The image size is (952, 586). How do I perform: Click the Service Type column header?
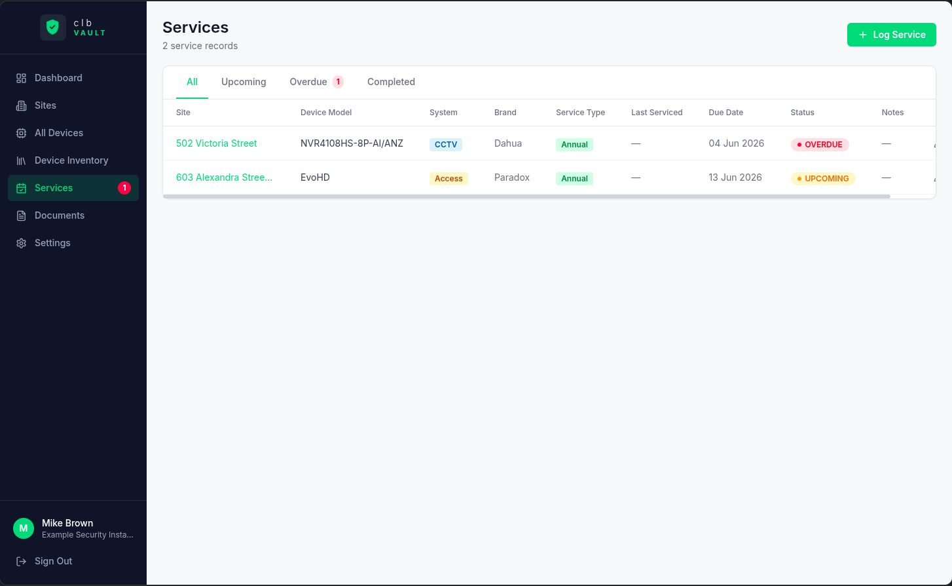point(581,113)
